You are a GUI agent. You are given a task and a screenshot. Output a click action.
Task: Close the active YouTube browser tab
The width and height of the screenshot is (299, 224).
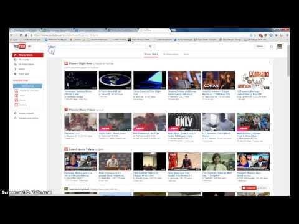click(x=168, y=30)
